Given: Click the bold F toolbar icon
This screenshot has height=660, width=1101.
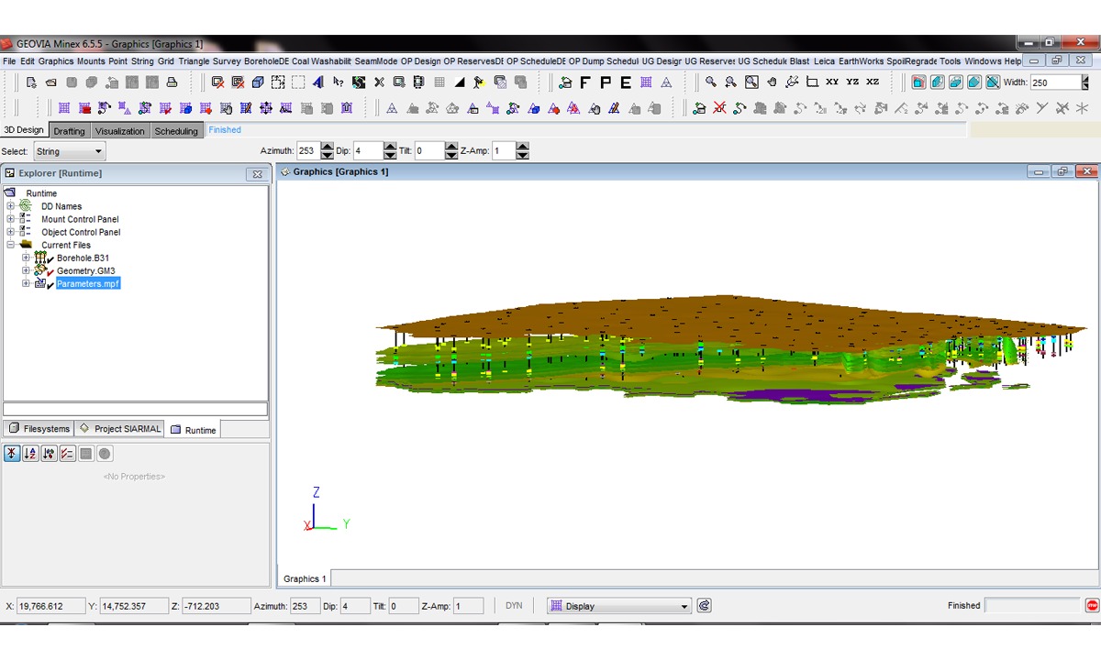Looking at the screenshot, I should [584, 82].
